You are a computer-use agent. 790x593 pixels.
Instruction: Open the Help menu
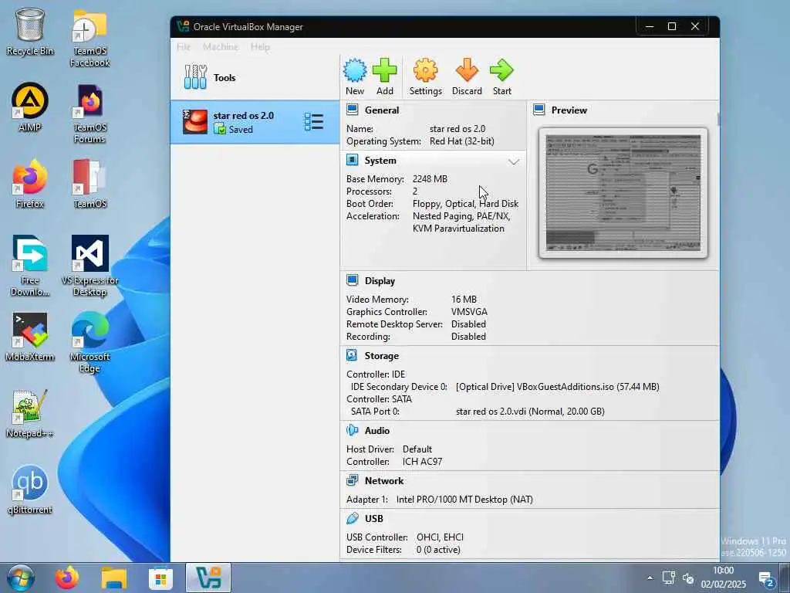pyautogui.click(x=260, y=47)
